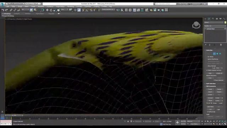Switch to the Freeform ribbon tab
Image resolution: width=227 pixels, height=128 pixels.
tap(17, 14)
